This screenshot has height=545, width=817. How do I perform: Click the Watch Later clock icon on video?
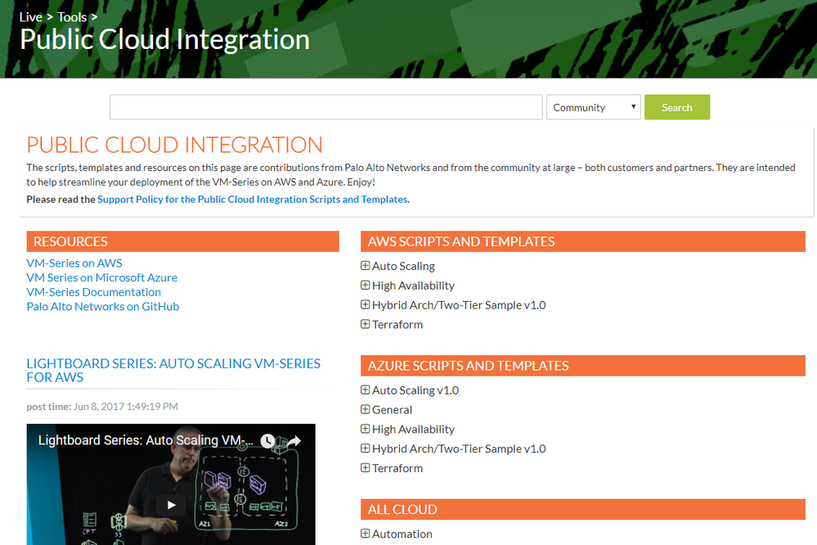[267, 441]
